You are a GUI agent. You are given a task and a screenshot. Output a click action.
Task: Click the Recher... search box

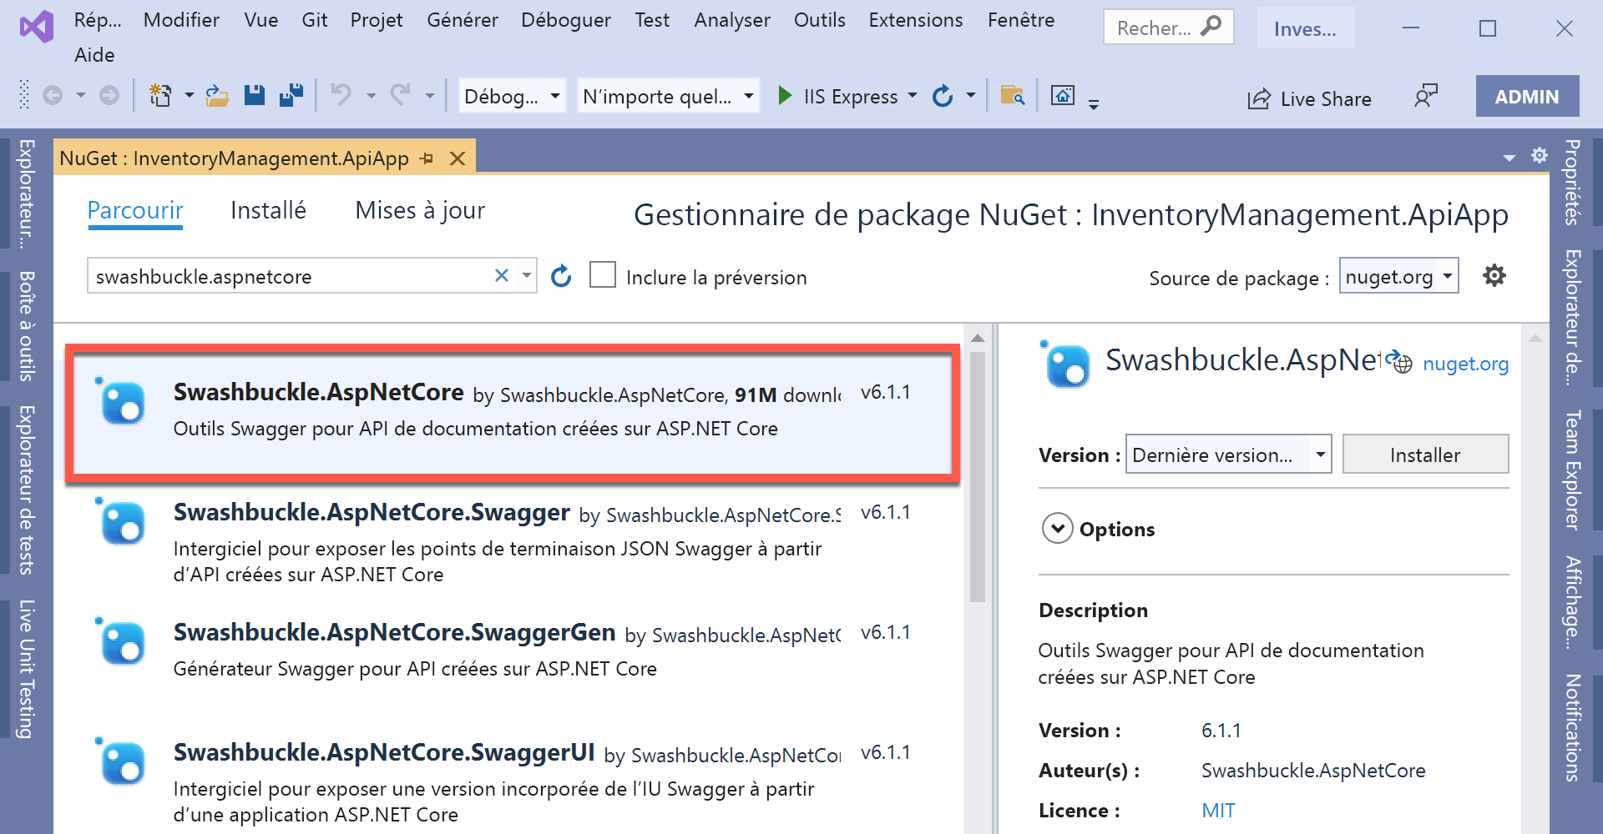tap(1168, 28)
